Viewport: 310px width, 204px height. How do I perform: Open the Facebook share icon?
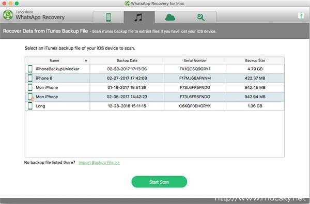click(301, 16)
